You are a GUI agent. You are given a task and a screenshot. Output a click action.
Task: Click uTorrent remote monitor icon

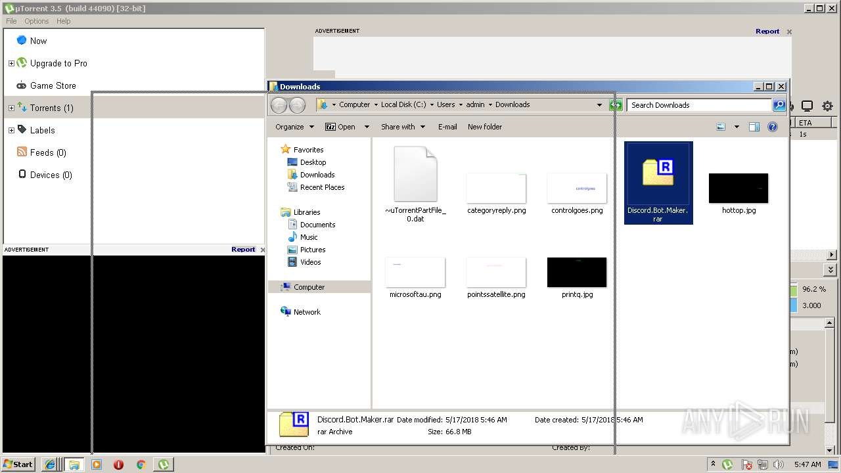tap(807, 106)
